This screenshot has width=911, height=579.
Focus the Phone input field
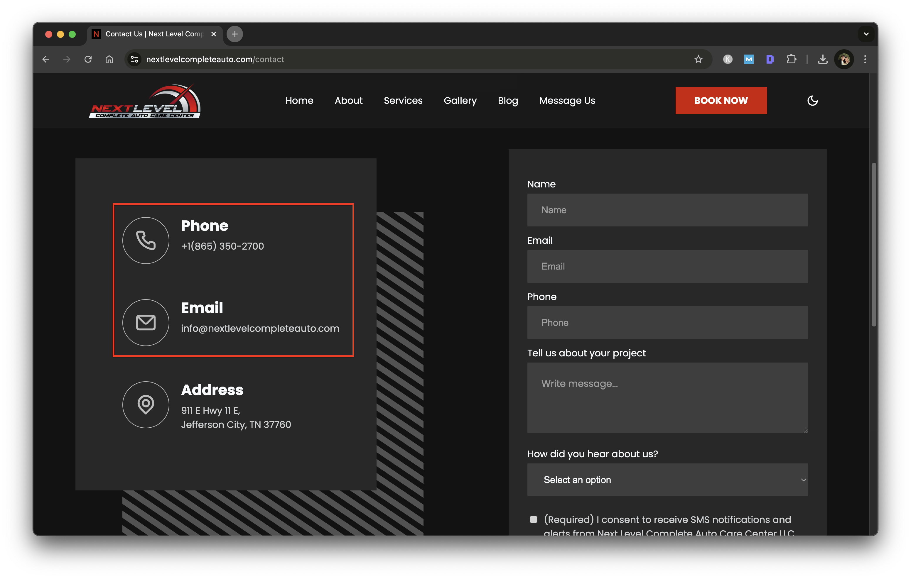pyautogui.click(x=667, y=323)
